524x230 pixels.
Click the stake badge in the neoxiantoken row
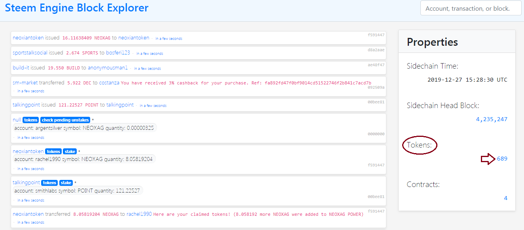(x=70, y=151)
